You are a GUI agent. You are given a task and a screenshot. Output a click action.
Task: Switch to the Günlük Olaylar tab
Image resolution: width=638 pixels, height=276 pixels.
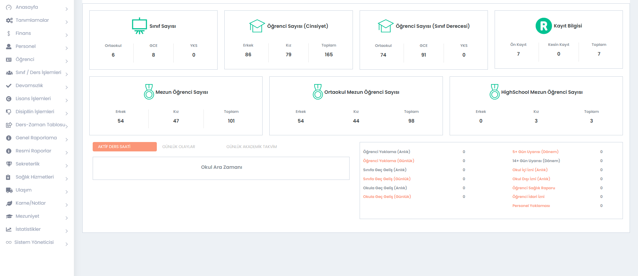click(179, 147)
